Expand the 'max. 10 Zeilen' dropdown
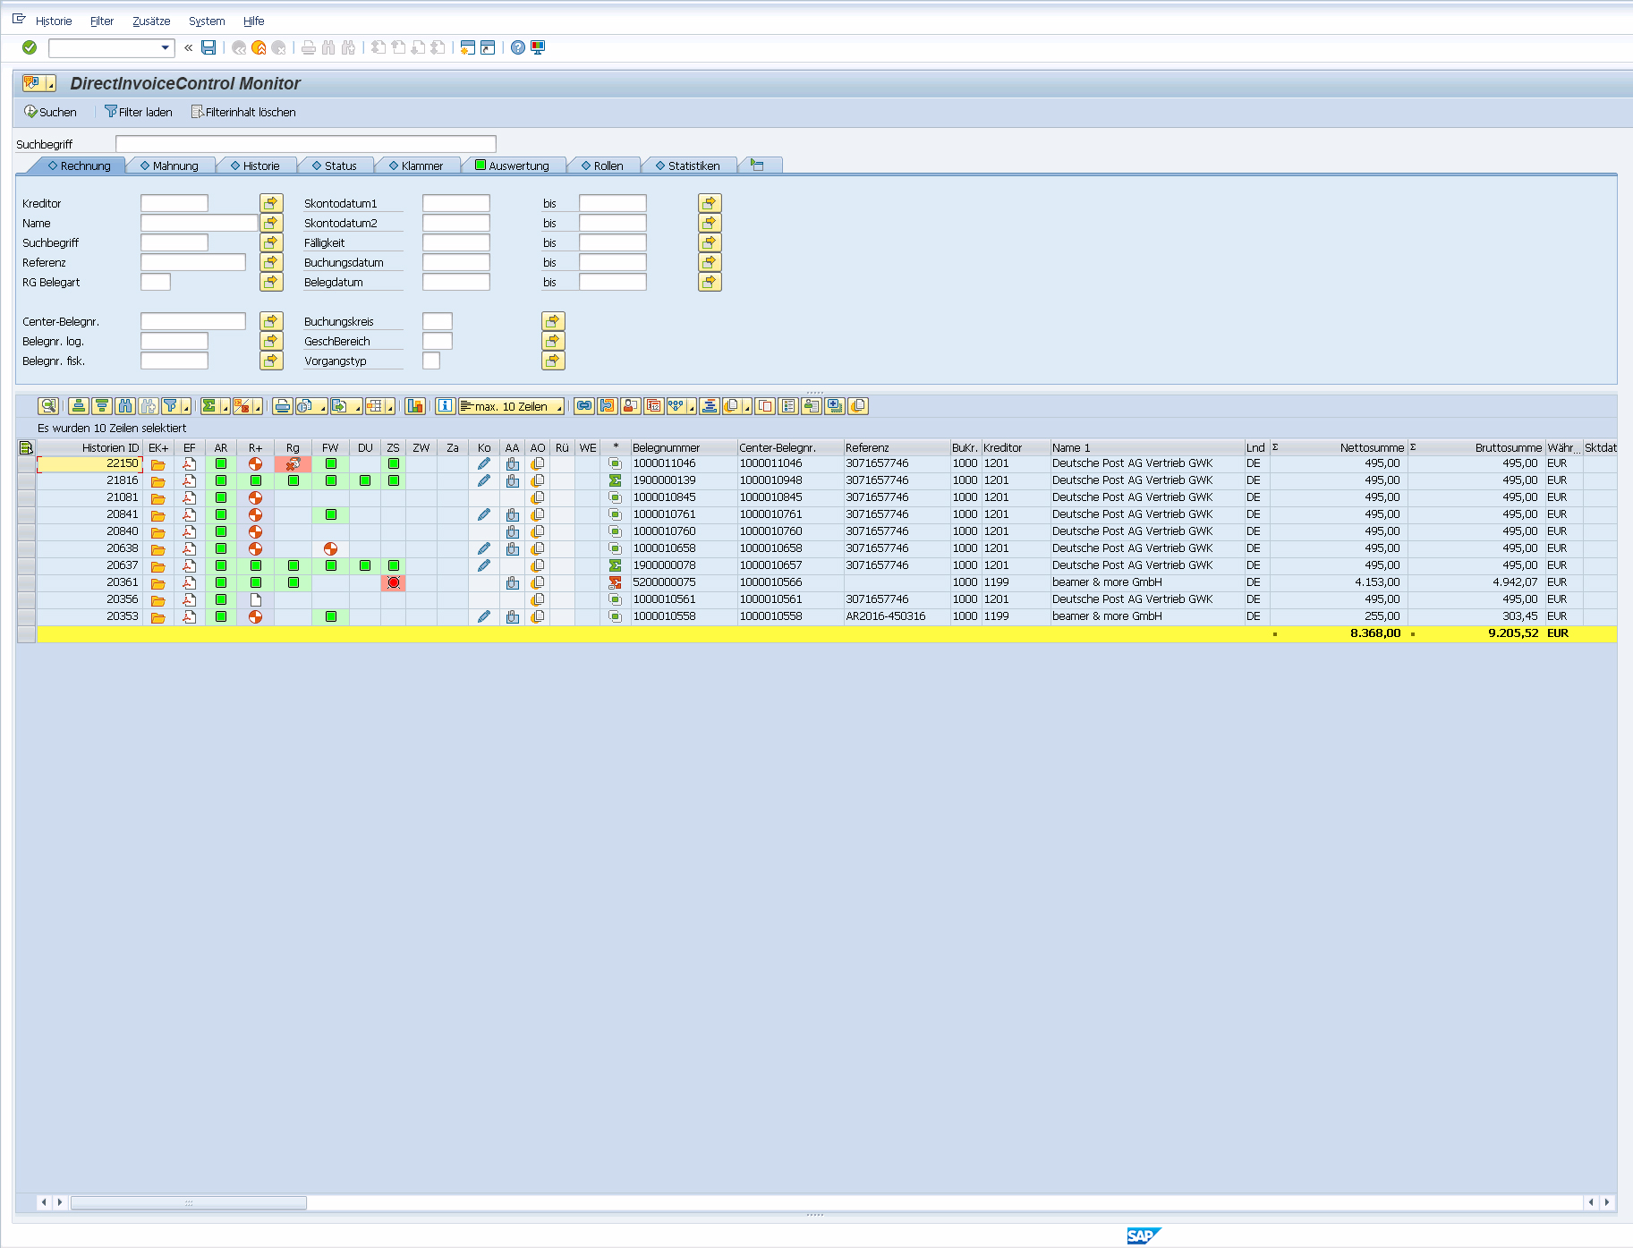 [x=559, y=407]
